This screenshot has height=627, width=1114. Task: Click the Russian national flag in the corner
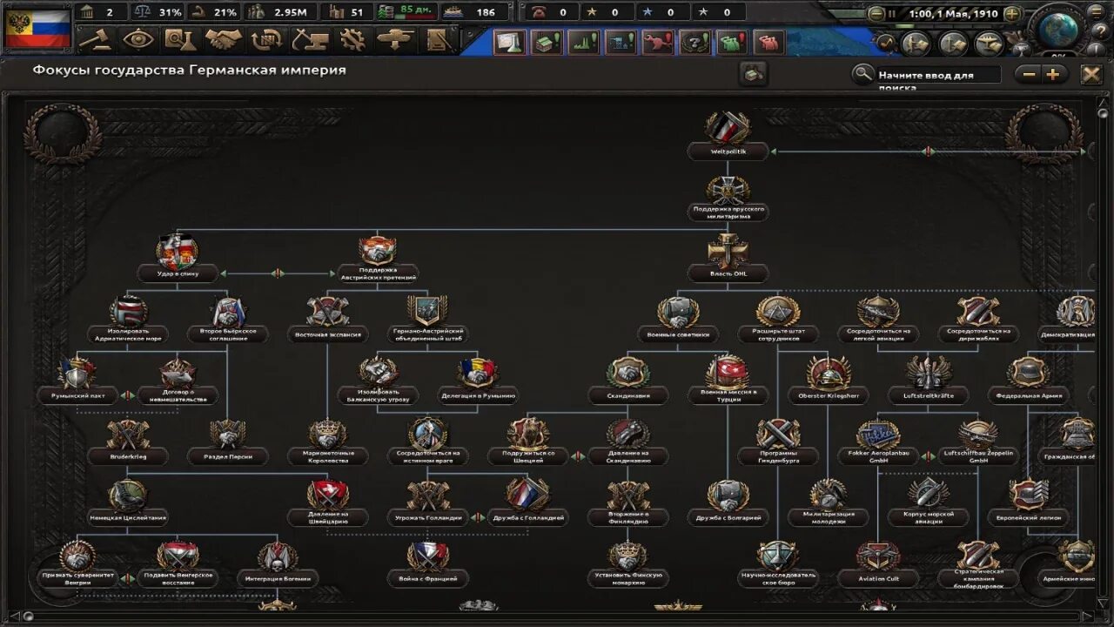[37, 29]
